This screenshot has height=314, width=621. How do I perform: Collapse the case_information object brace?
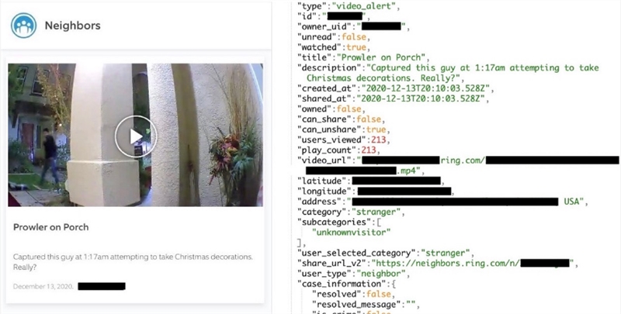[394, 284]
